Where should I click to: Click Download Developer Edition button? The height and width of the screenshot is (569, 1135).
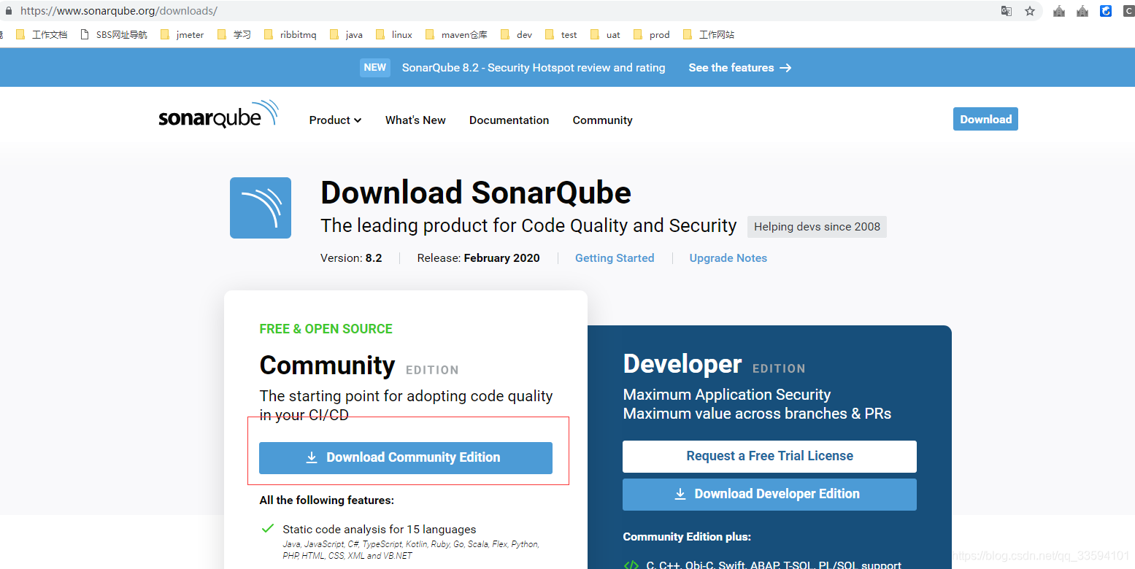[769, 494]
